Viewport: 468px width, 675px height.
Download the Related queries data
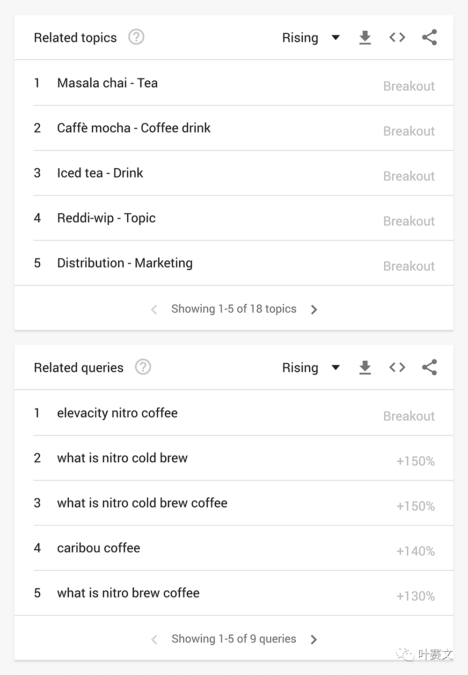(x=365, y=367)
